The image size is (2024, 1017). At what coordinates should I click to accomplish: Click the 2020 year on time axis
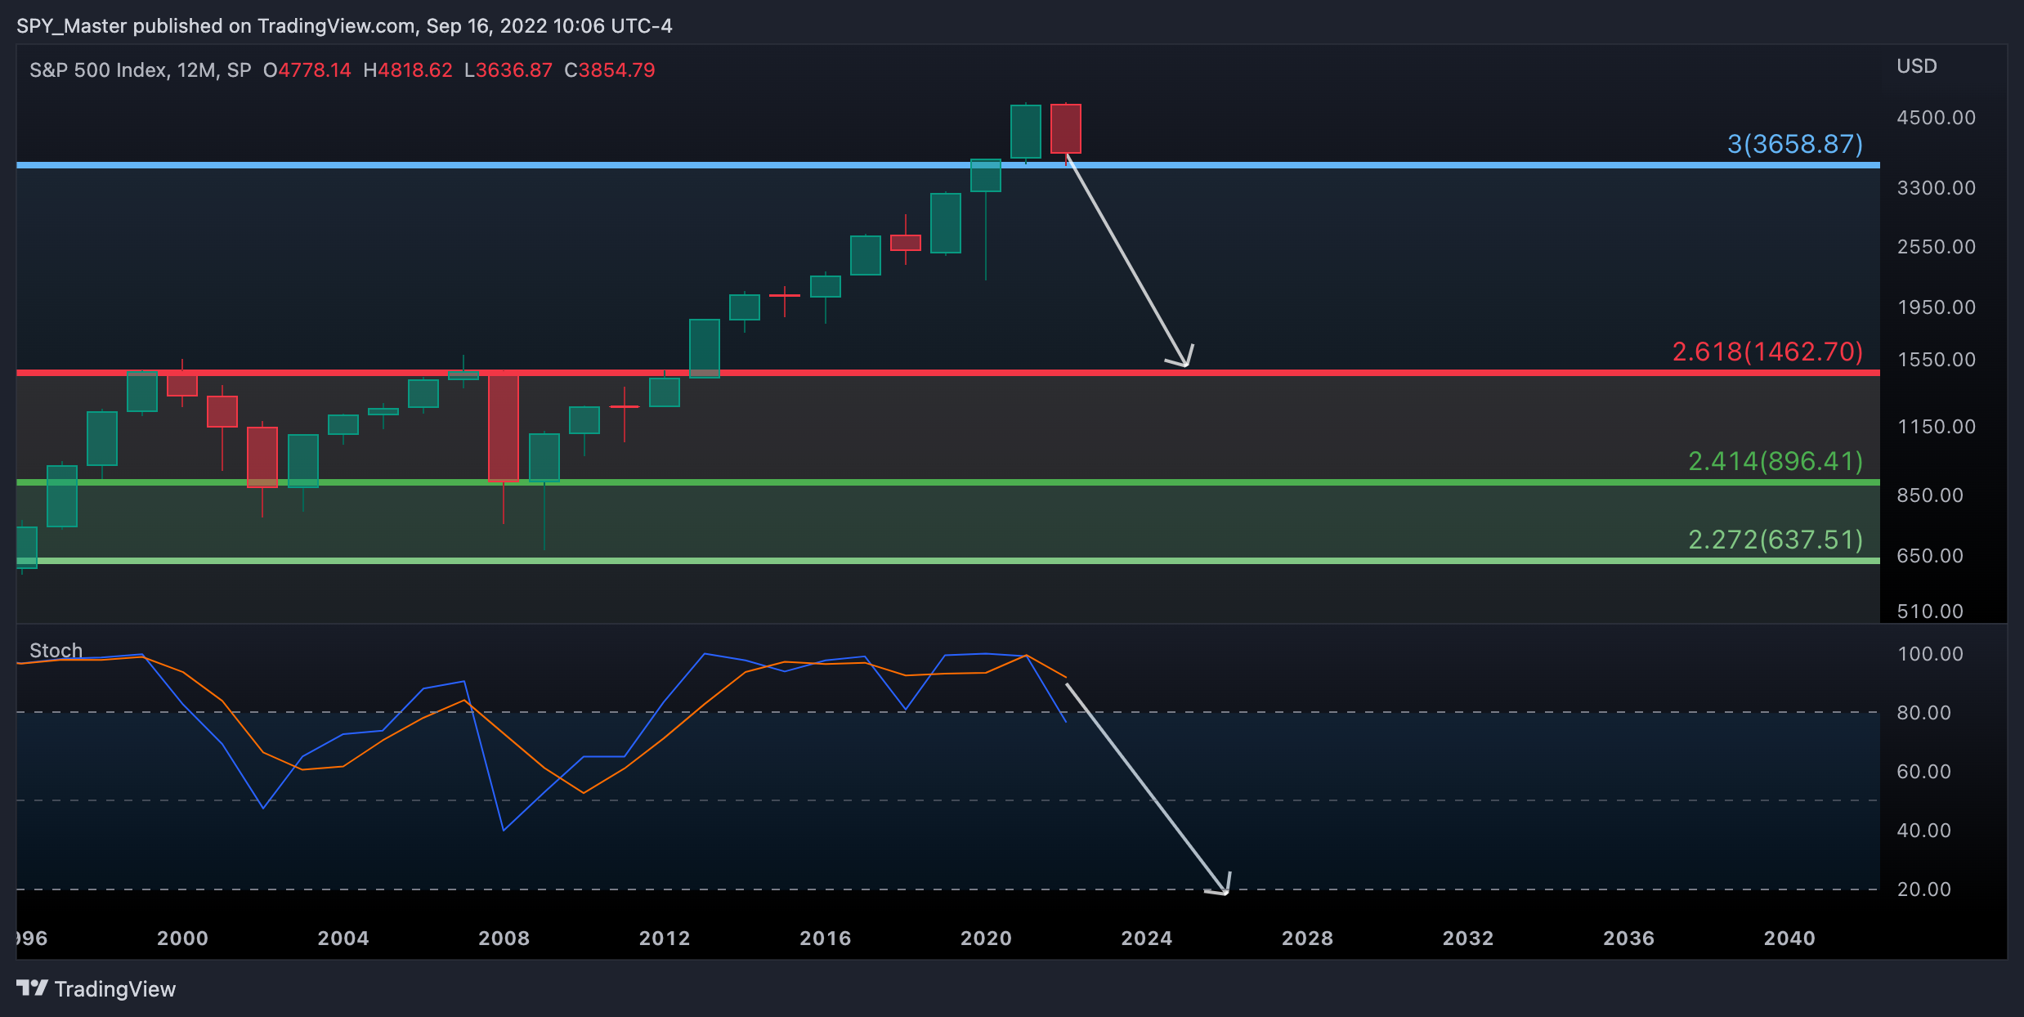click(x=986, y=939)
